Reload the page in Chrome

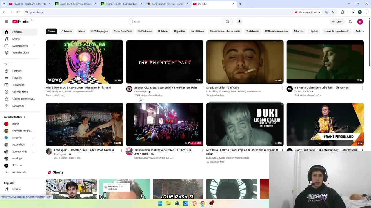(x=18, y=12)
